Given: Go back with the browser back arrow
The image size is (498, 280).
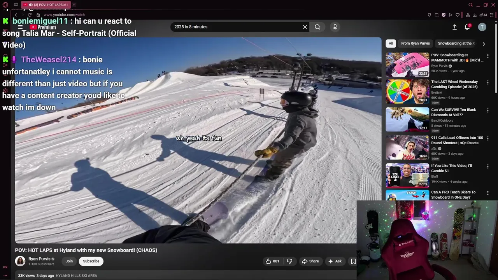Looking at the screenshot, I should click(x=16, y=15).
